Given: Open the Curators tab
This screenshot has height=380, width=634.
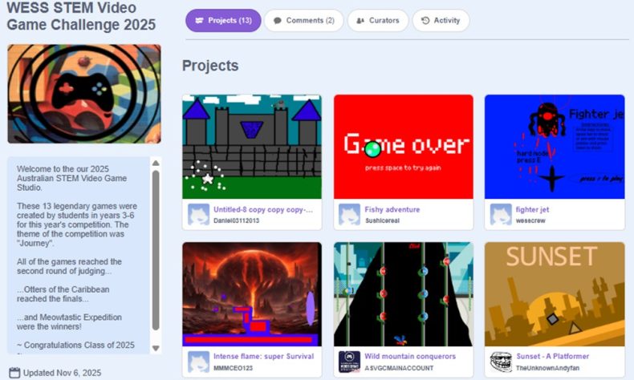Looking at the screenshot, I should click(378, 21).
